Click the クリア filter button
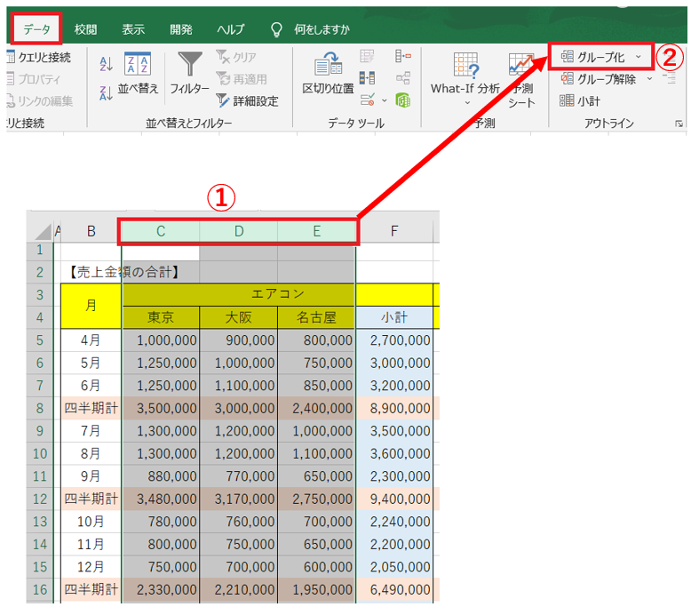The height and width of the screenshot is (607, 691). point(236,57)
